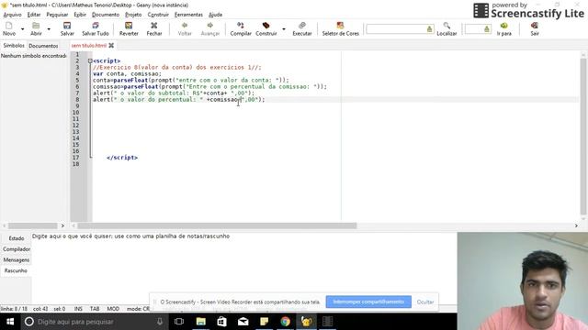Click the taskbar microphone search icon
Viewport: 588px width, 330px height.
(160, 322)
